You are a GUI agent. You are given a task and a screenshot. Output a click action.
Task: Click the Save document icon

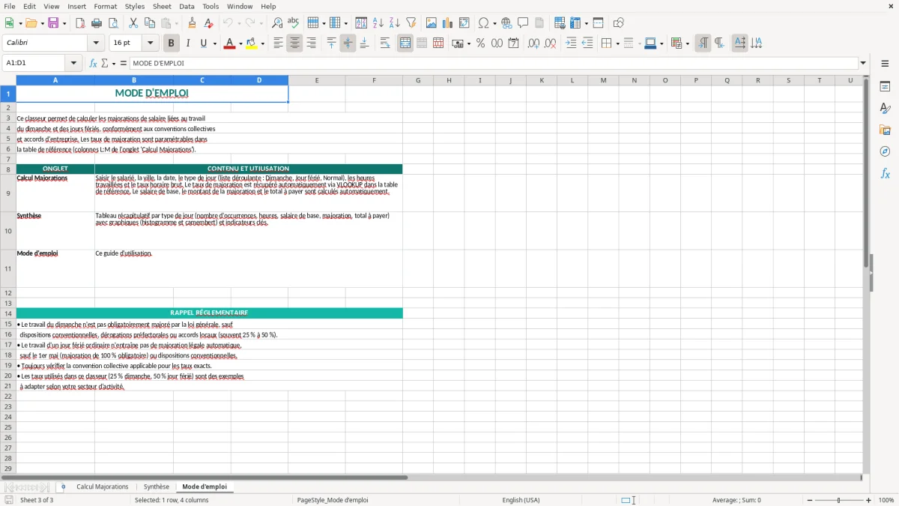[53, 23]
